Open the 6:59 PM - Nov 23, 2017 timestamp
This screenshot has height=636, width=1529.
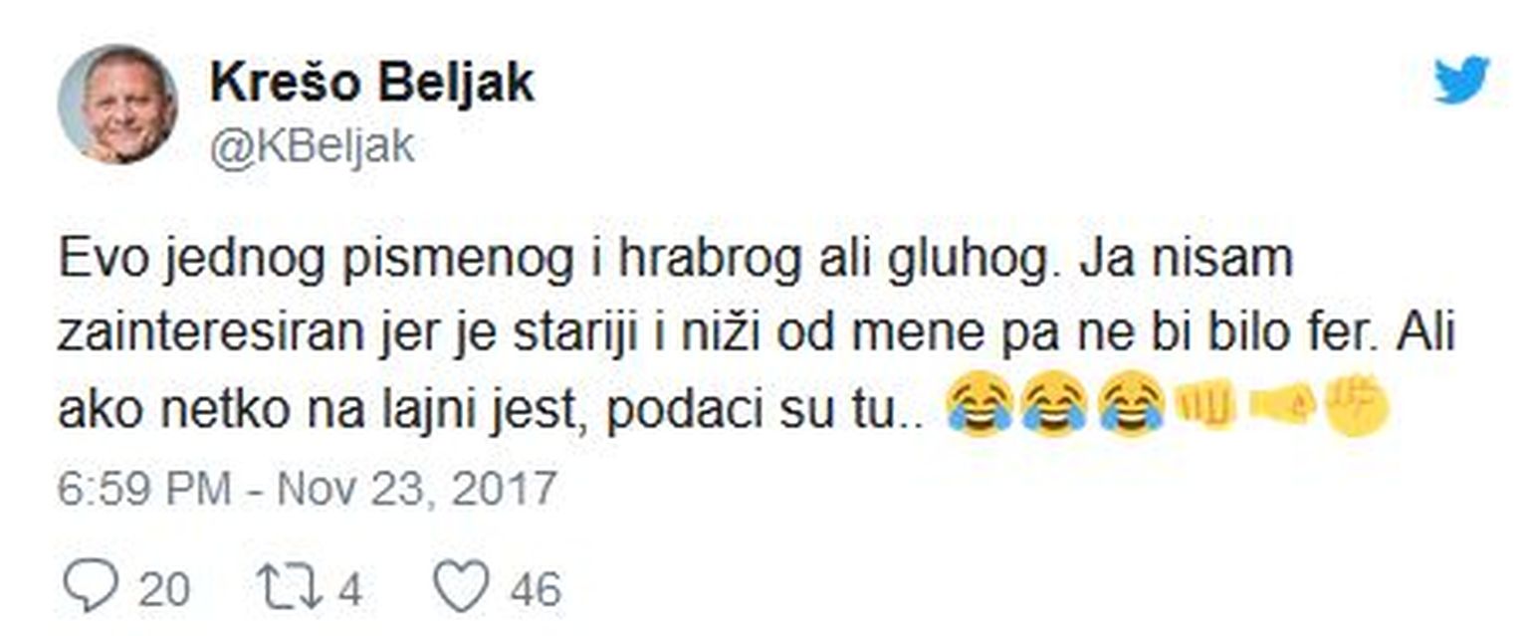point(307,489)
